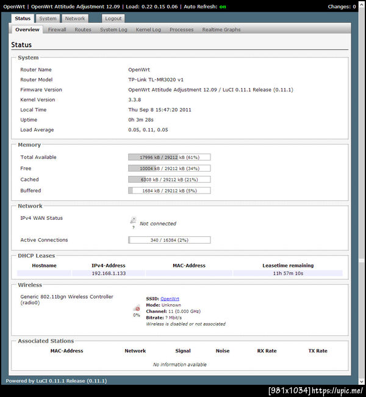Screen dimensions: 366x397
Task: Click the scrollbar down arrow
Action: point(362,381)
